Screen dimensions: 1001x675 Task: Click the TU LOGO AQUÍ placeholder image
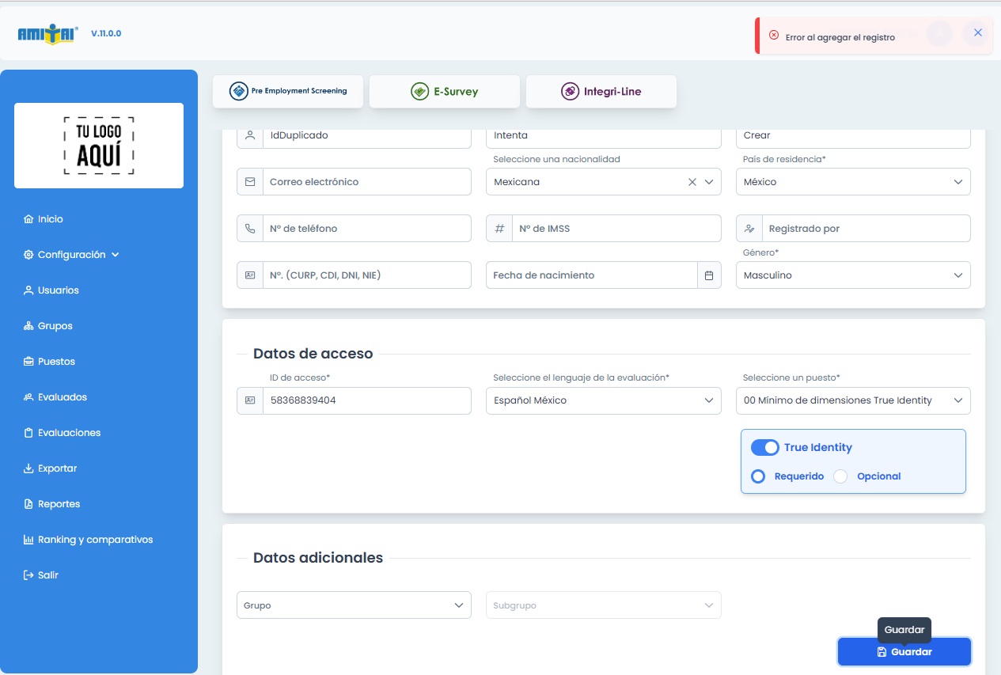point(99,146)
